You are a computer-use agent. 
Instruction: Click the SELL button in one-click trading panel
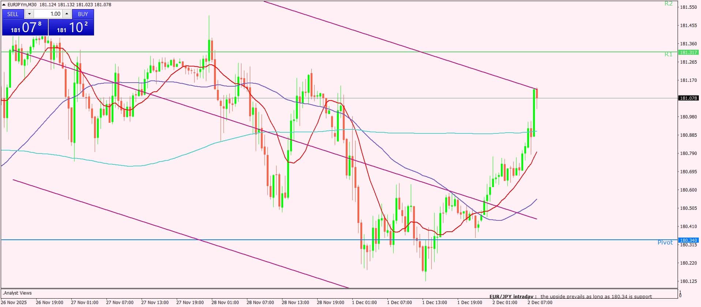(x=13, y=14)
